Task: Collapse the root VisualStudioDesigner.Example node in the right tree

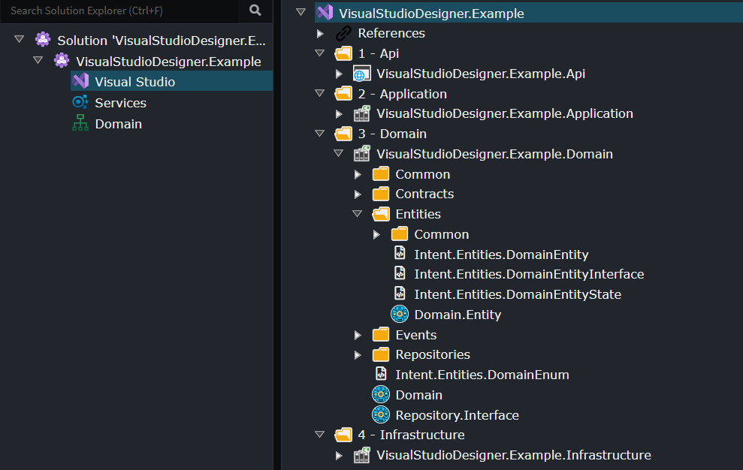Action: click(301, 12)
